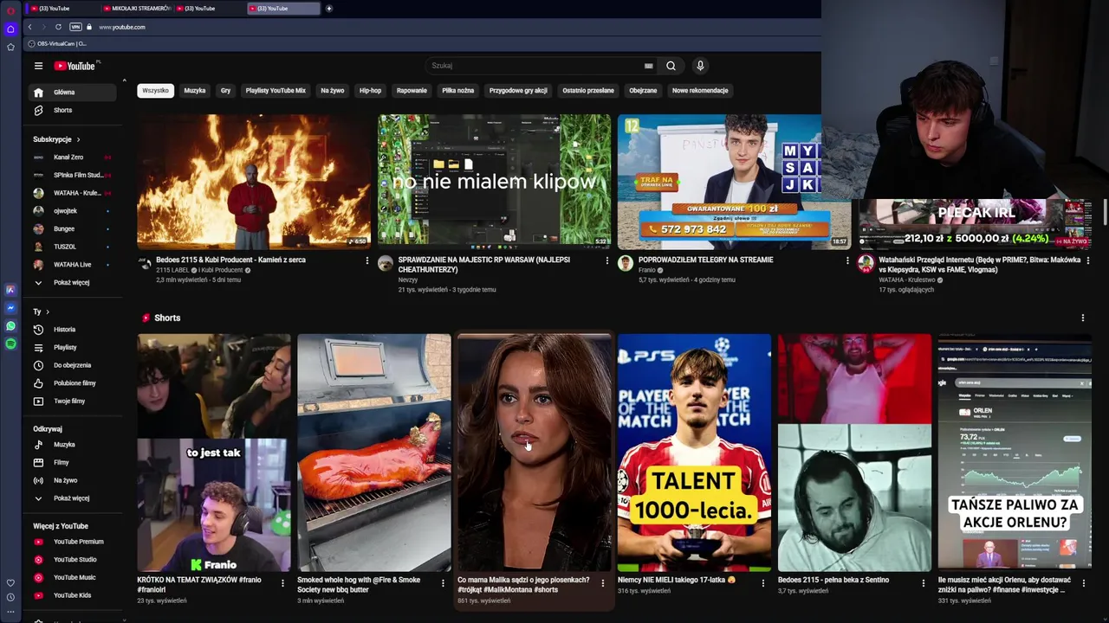Select the Piłka nożna filter chip
The height and width of the screenshot is (623, 1109).
[457, 90]
